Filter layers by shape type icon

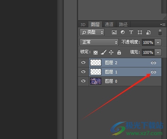coord(140,32)
